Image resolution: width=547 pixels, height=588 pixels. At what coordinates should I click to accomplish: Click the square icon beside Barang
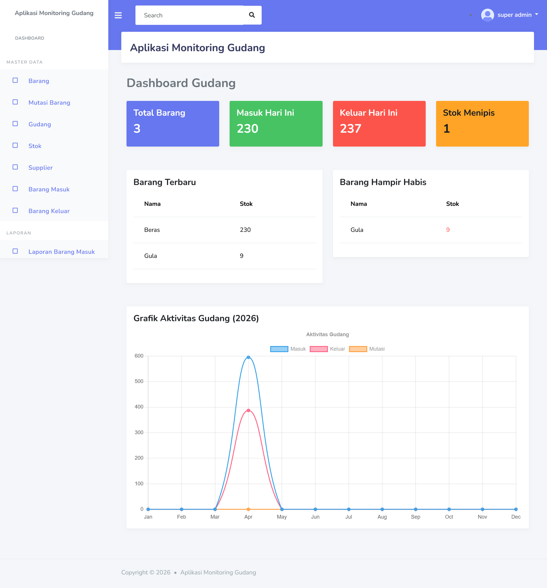15,80
